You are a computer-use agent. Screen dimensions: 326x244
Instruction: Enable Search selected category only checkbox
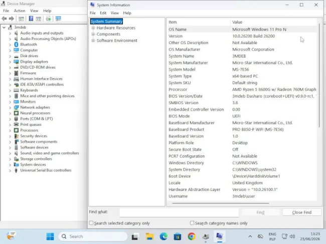pos(91,223)
